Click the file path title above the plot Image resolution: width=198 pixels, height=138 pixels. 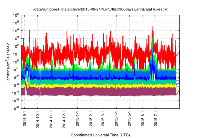(x=100, y=10)
